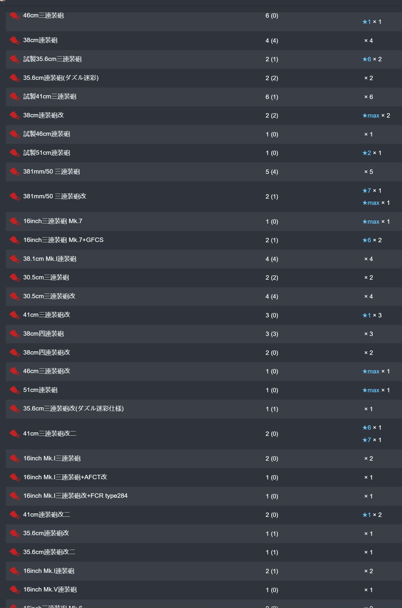Select the icon for 試製51cm連装砲
The image size is (402, 608).
[14, 153]
